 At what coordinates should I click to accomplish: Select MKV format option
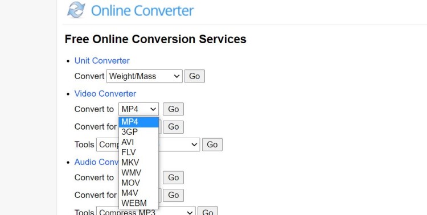tap(138, 163)
